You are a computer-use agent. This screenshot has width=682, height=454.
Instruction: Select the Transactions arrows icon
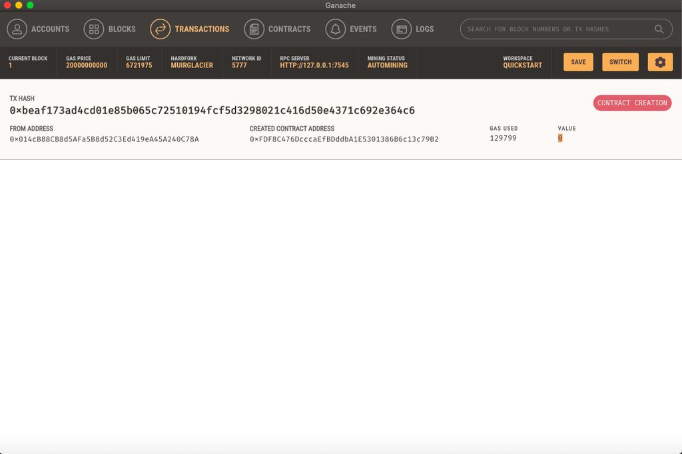pos(161,29)
